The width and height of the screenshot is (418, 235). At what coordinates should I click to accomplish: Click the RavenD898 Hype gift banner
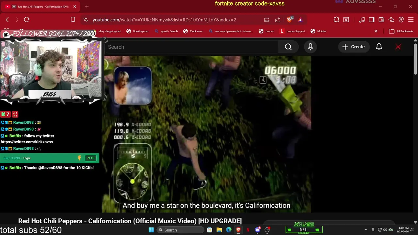[x=50, y=158]
